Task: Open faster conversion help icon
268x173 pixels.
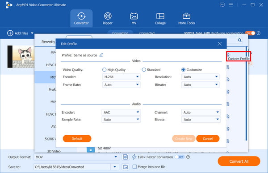Action: 188,157
